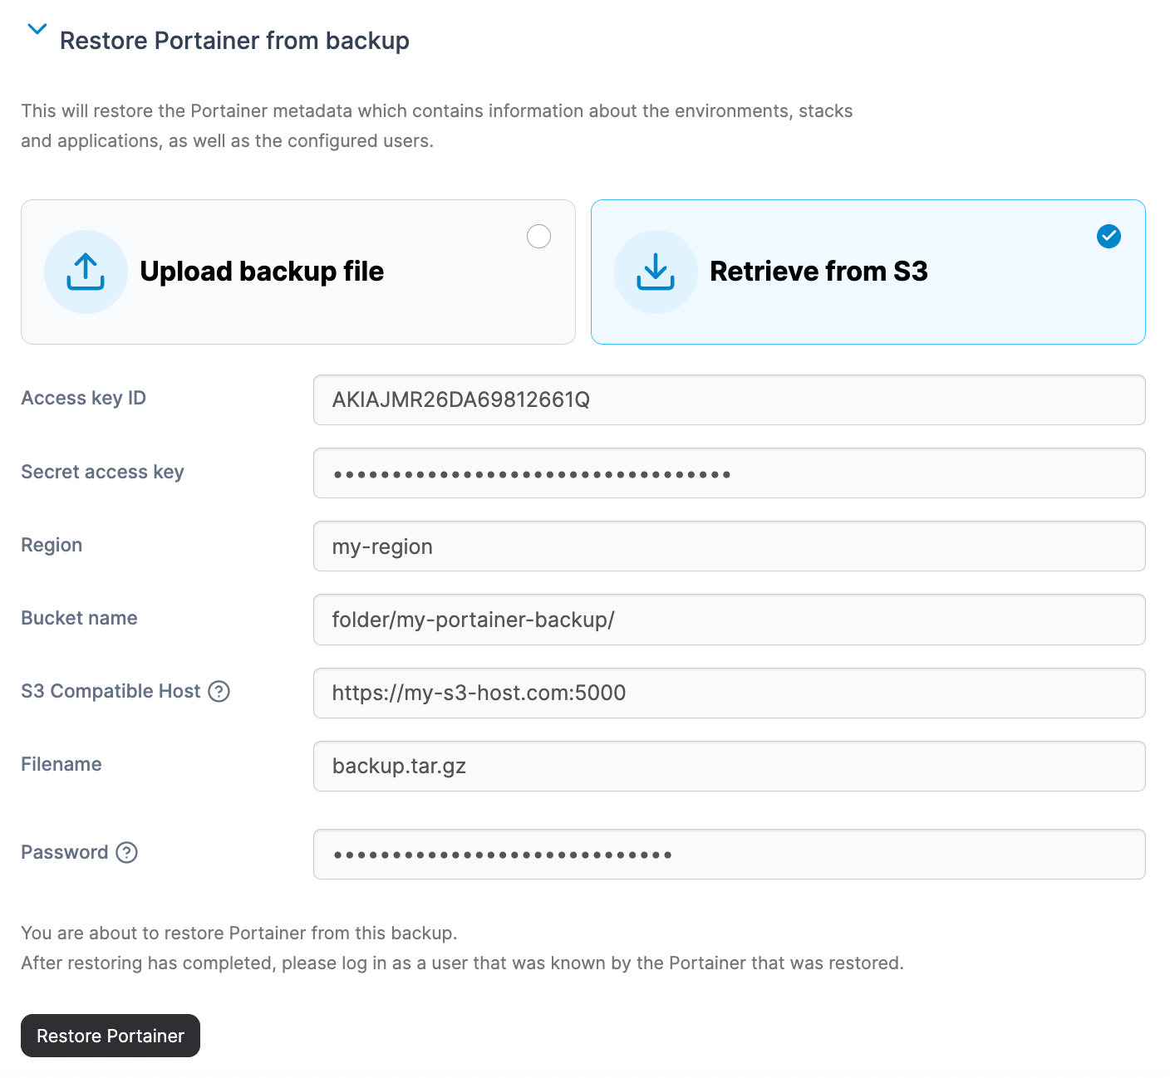Select the Filename input containing backup.tar.gz
Screen dimensions: 1170x1078
[729, 766]
